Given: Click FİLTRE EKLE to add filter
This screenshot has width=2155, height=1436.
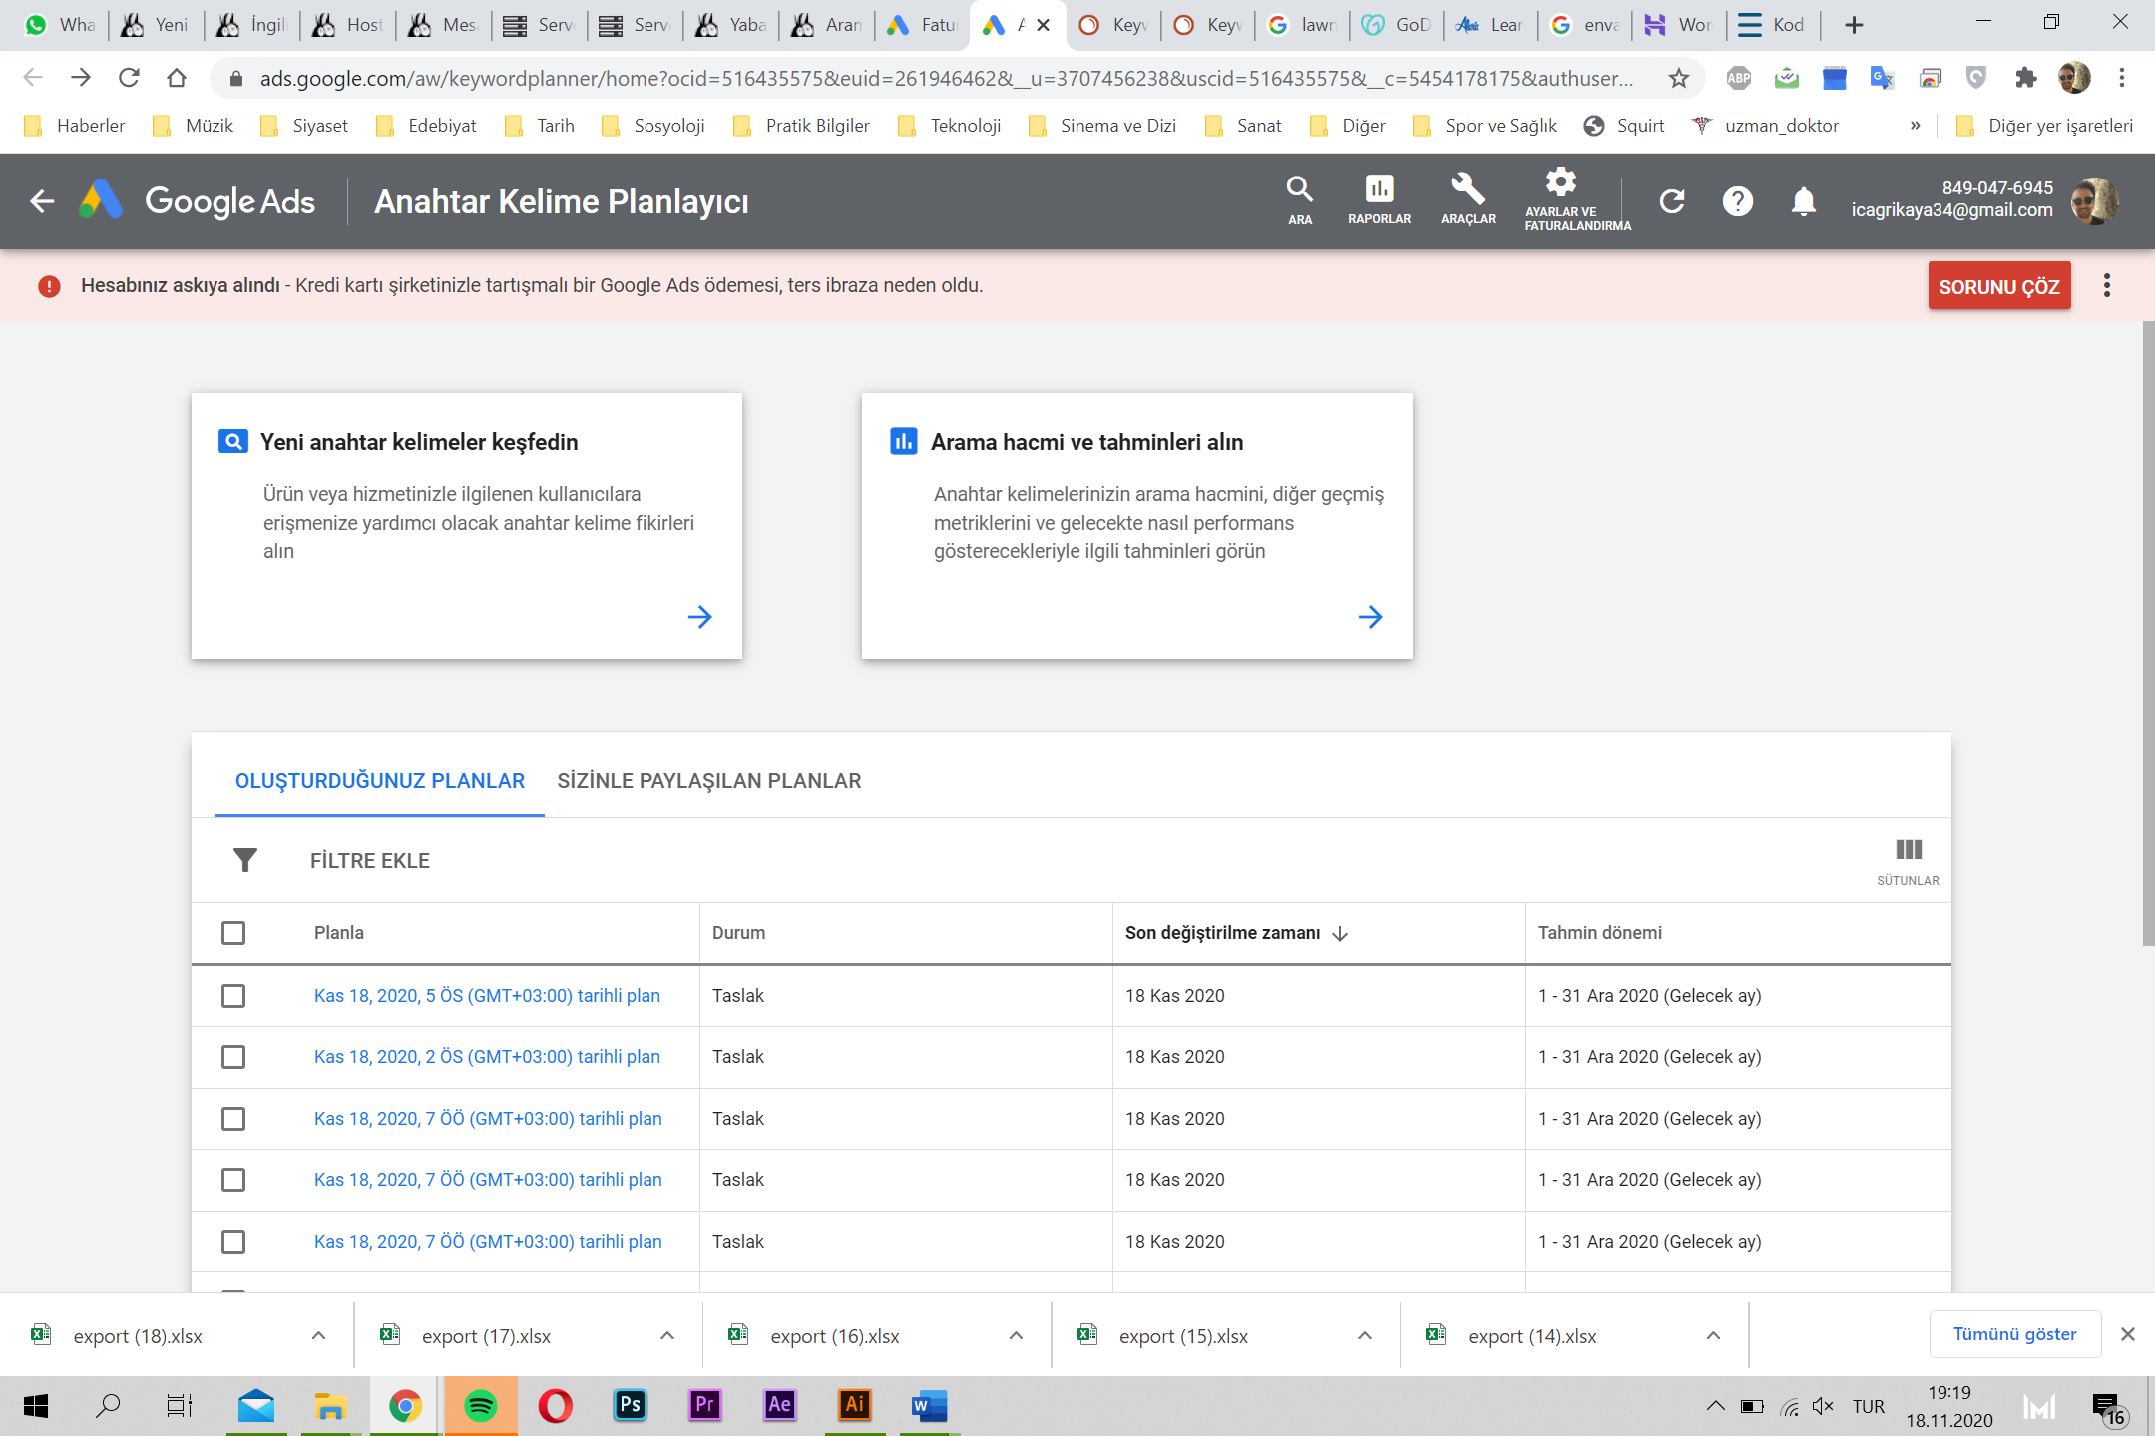Looking at the screenshot, I should [370, 861].
